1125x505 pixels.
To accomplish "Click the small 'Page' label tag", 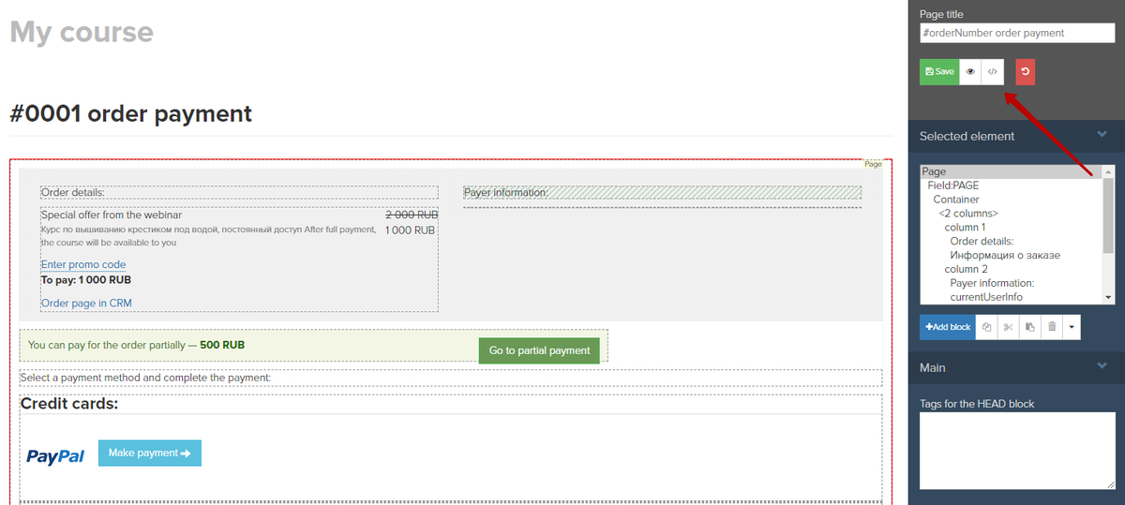I will pyautogui.click(x=873, y=164).
